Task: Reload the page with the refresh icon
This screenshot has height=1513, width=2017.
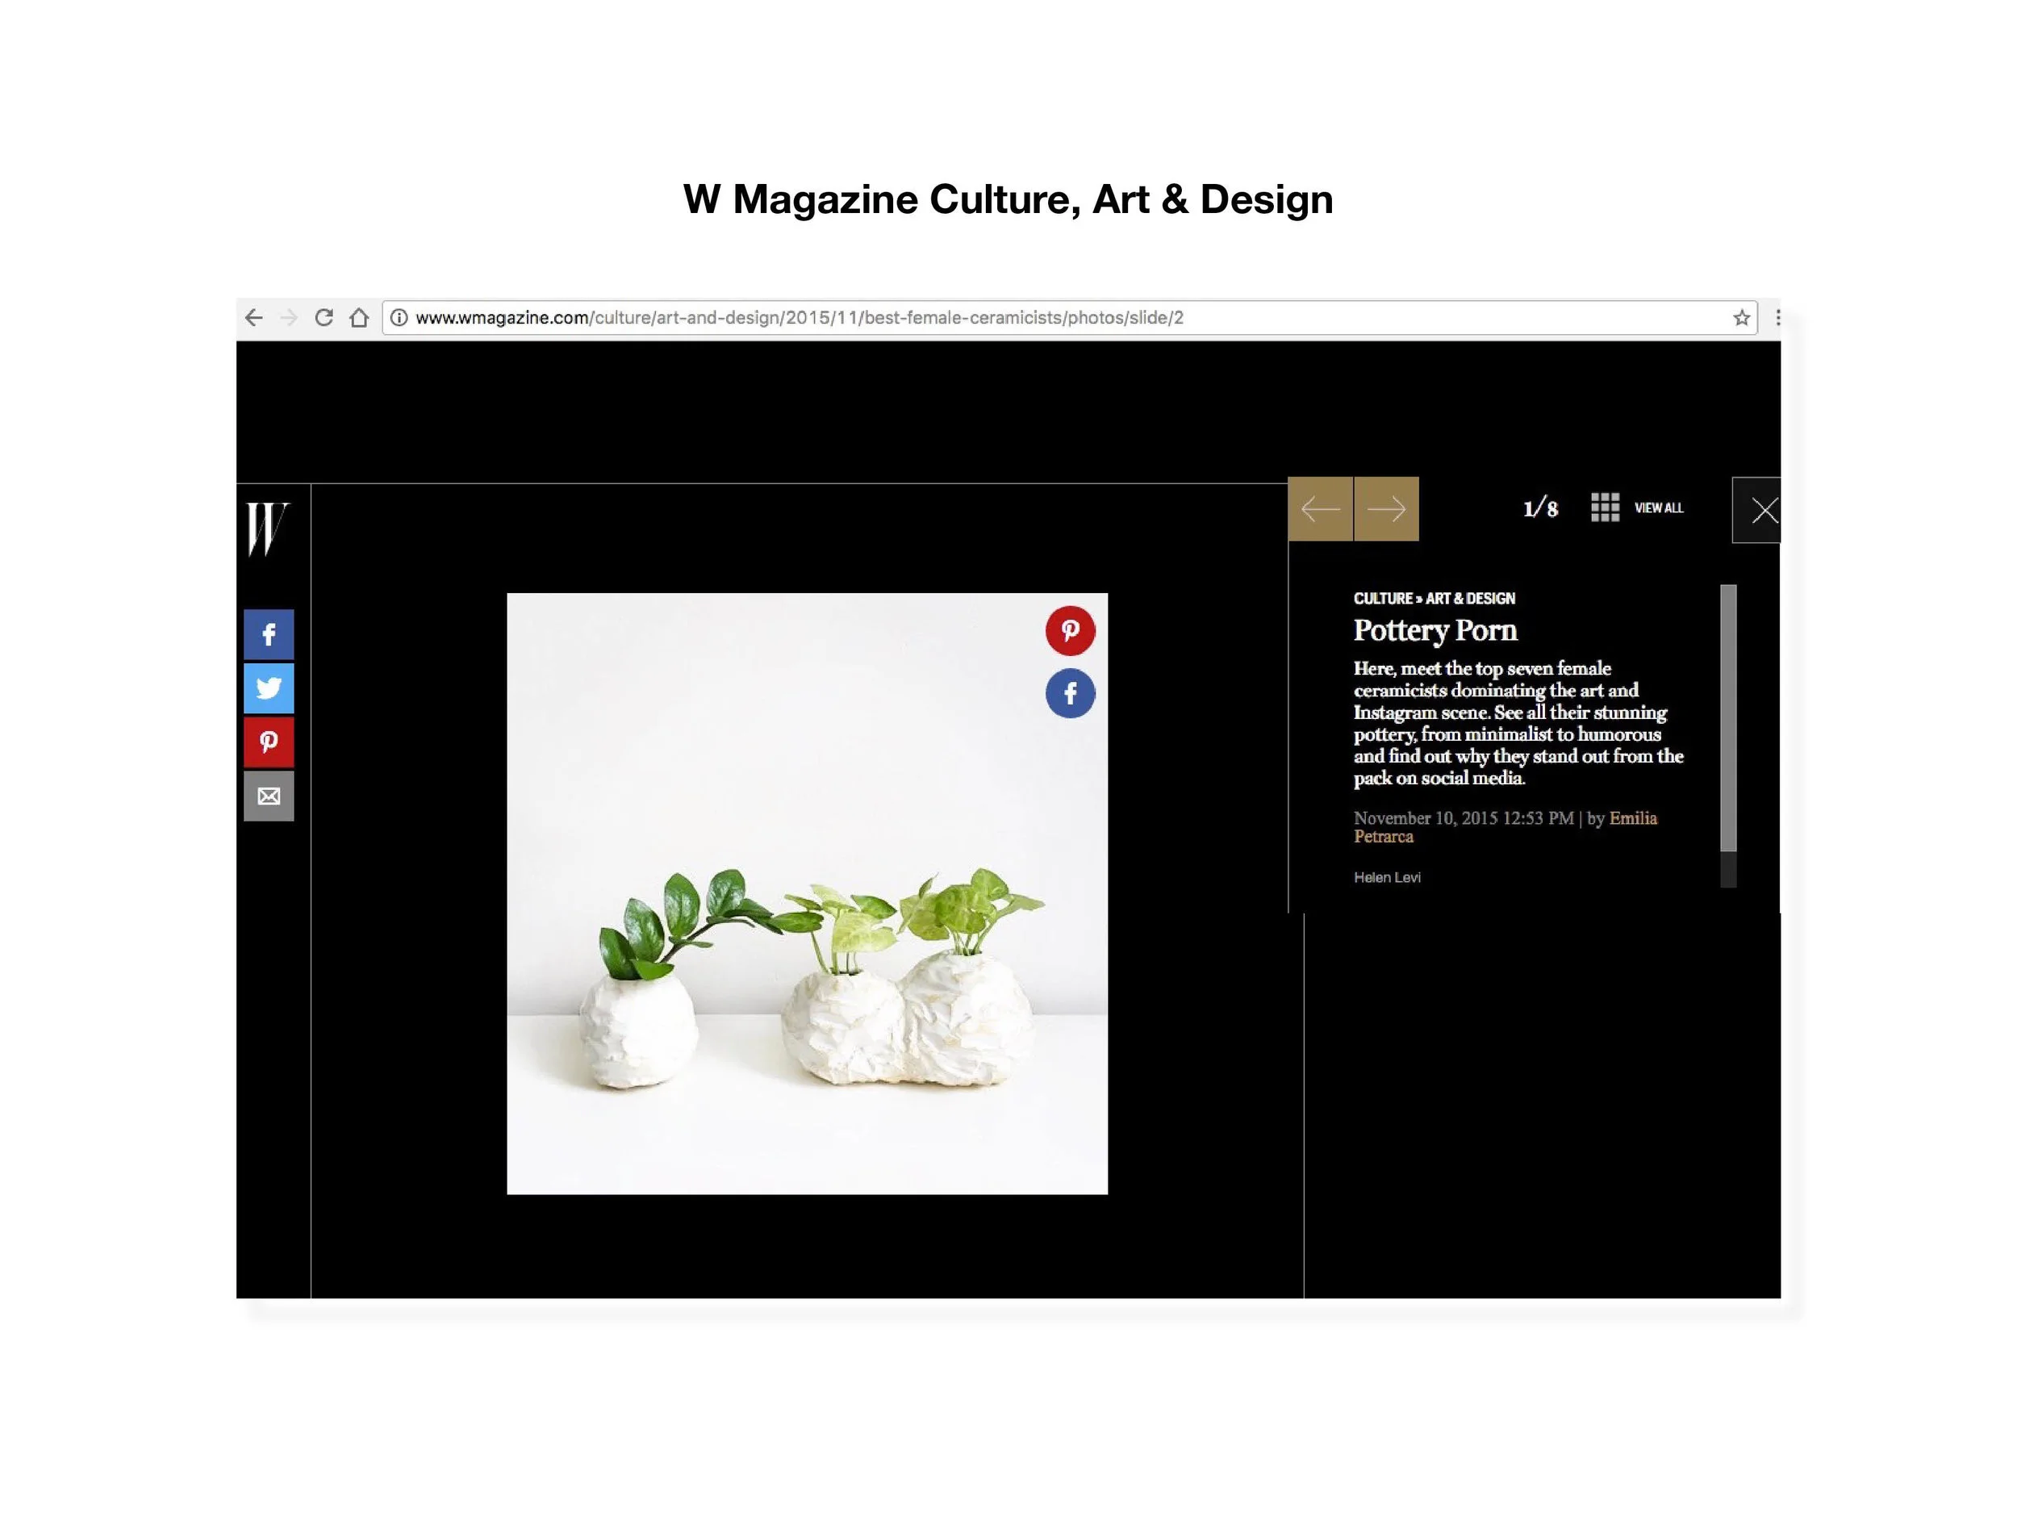Action: pos(324,317)
